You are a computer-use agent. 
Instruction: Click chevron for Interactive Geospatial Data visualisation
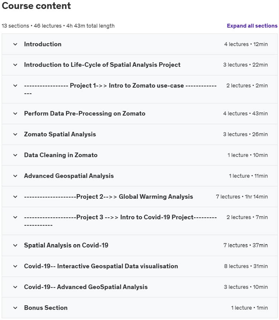coord(15,266)
